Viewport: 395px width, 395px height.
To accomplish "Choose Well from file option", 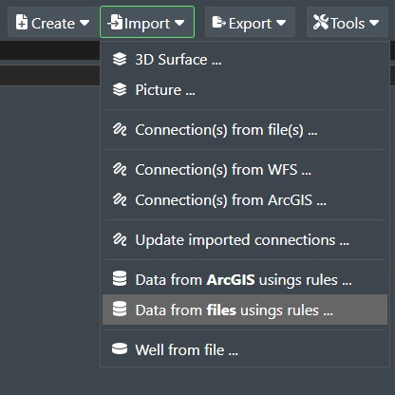I will pyautogui.click(x=245, y=349).
